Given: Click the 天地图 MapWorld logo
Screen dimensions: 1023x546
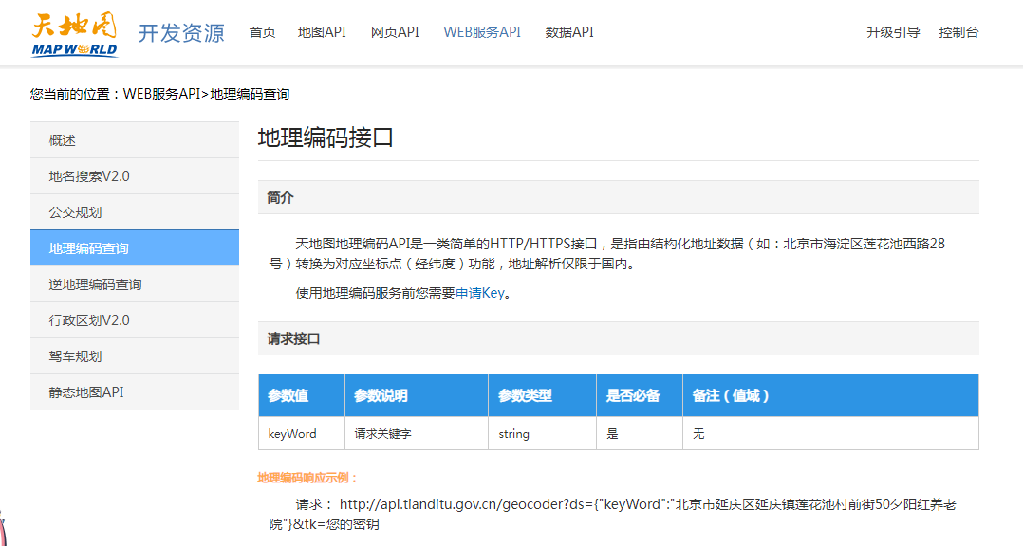Looking at the screenshot, I should 74,34.
